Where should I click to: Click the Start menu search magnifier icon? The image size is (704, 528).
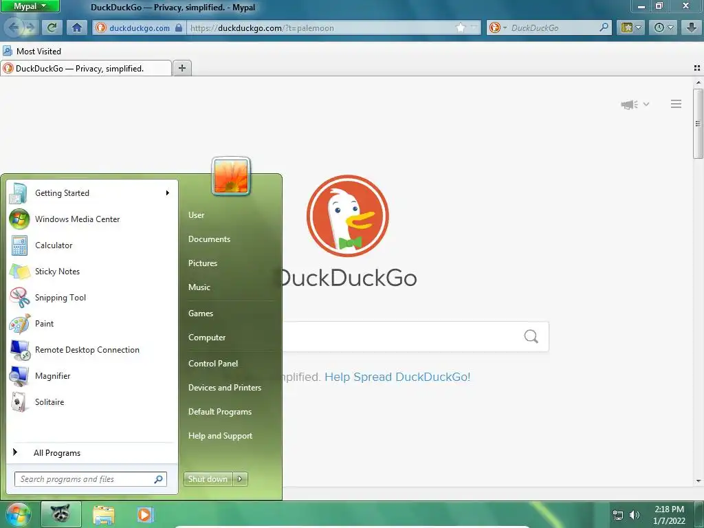(x=158, y=479)
